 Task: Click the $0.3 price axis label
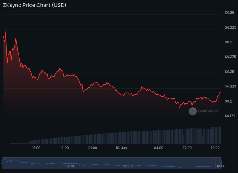click(228, 42)
